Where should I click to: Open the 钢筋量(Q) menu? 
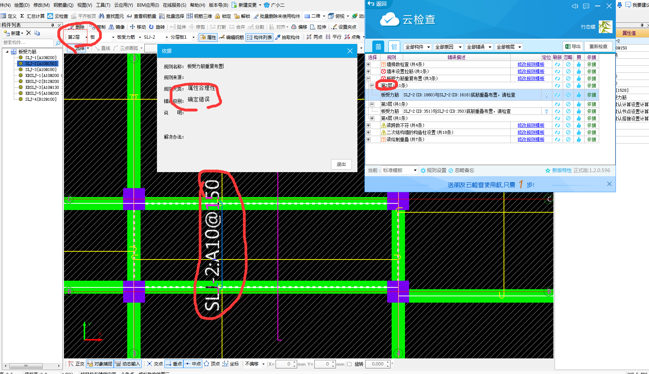[63, 5]
